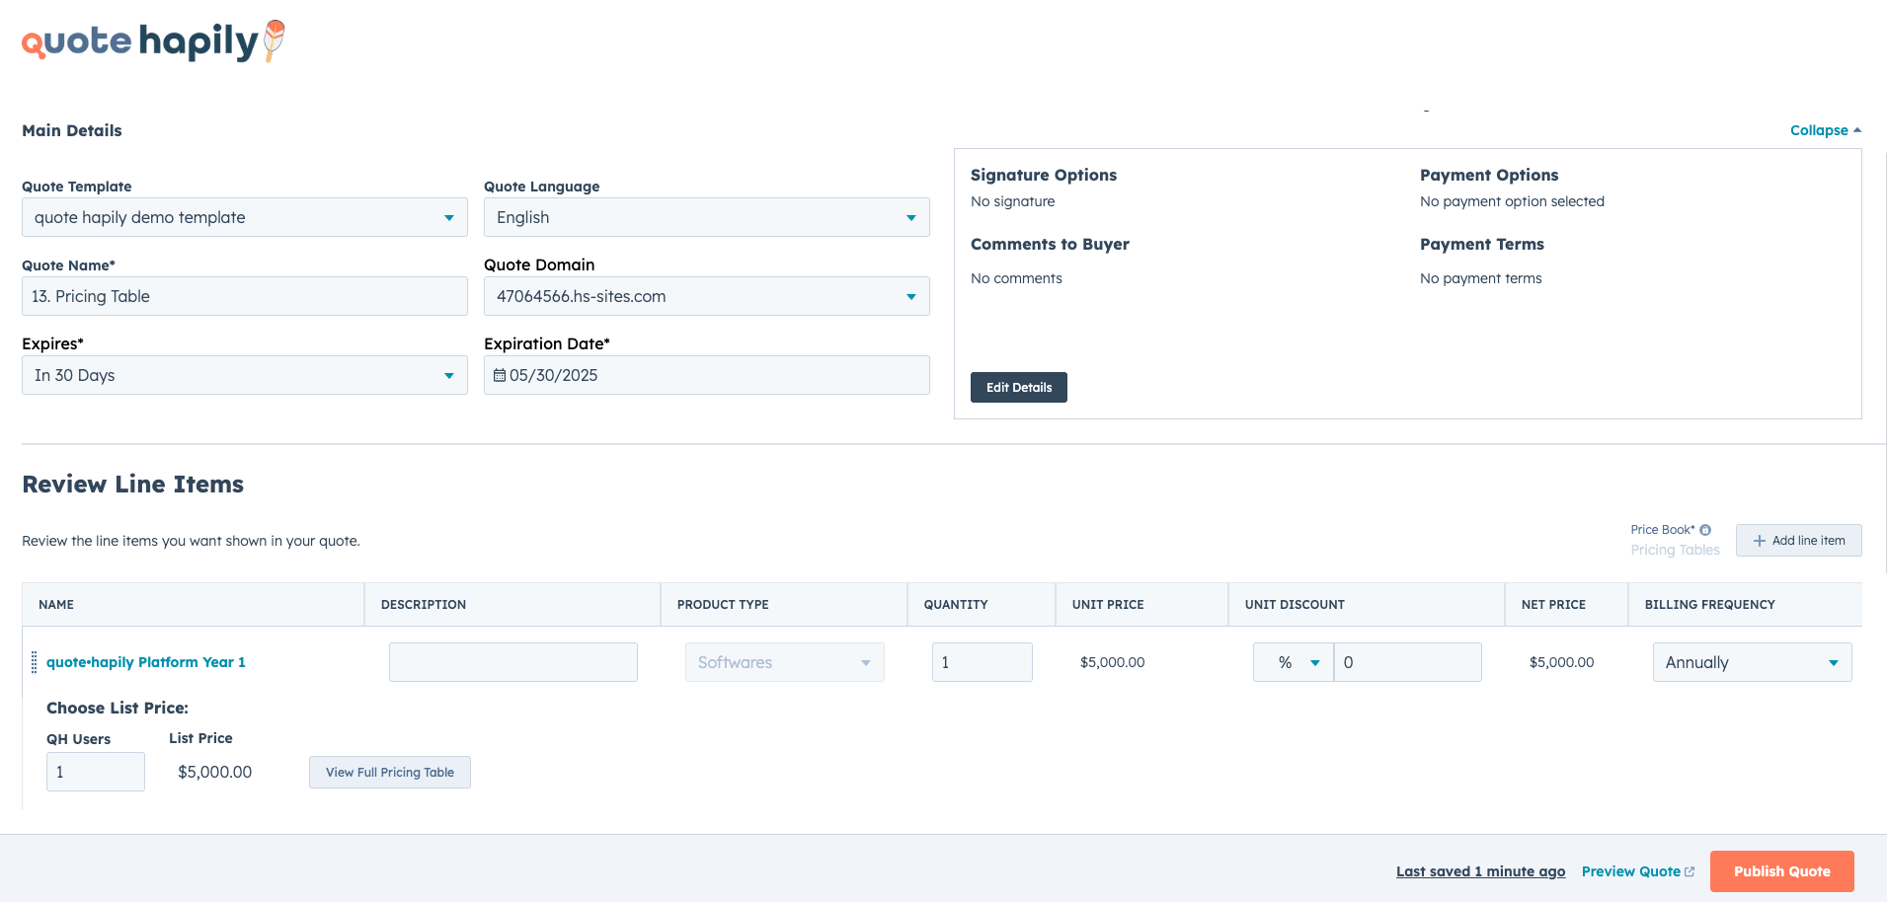Image resolution: width=1887 pixels, height=902 pixels.
Task: Open the Quote Language dropdown
Action: click(x=707, y=217)
